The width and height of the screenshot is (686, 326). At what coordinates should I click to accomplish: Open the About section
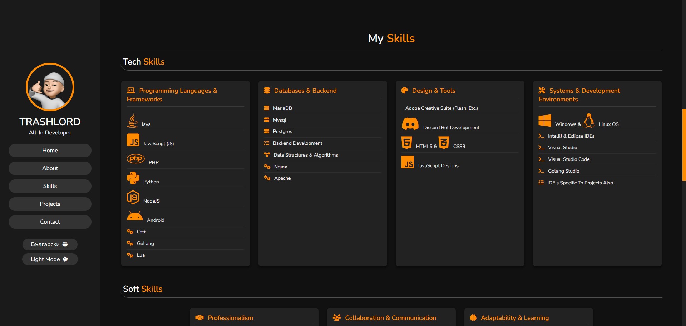(50, 168)
